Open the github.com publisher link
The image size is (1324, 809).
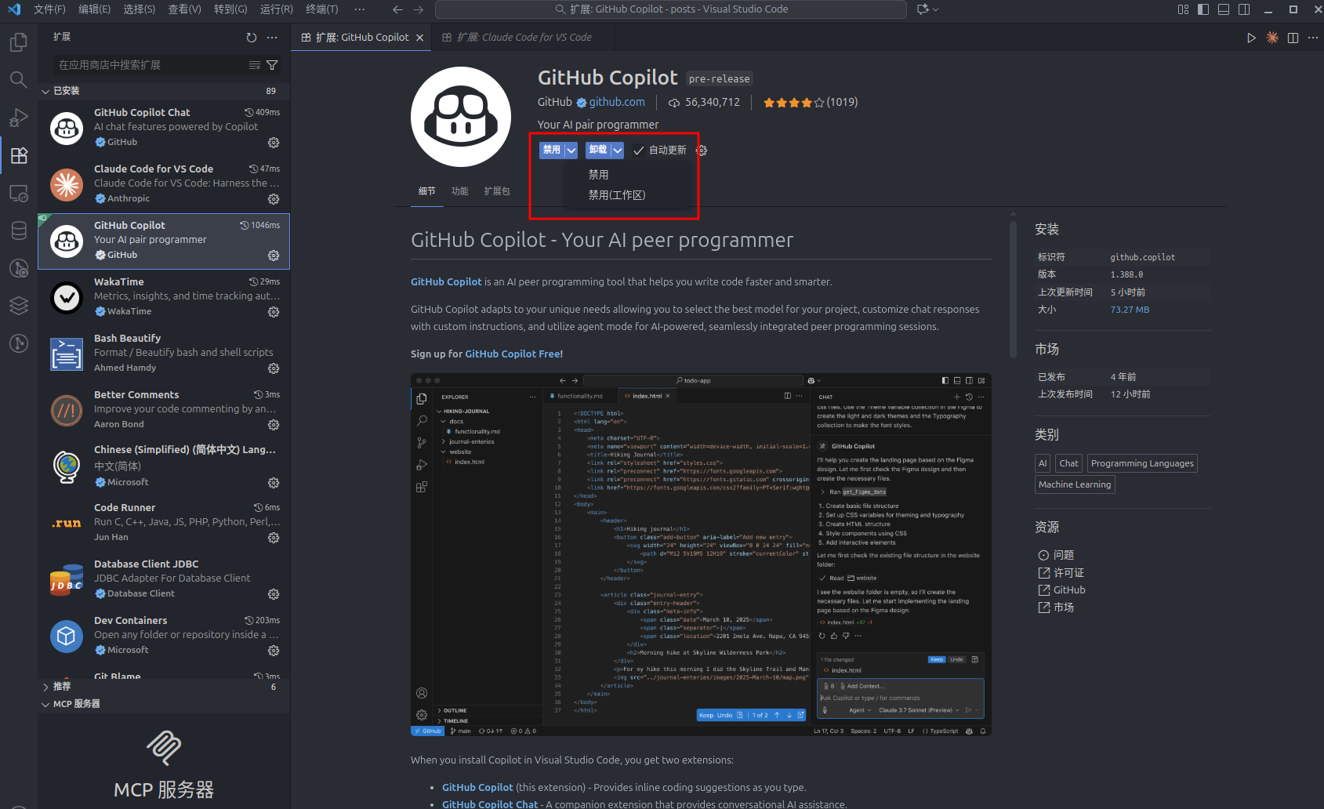point(617,102)
